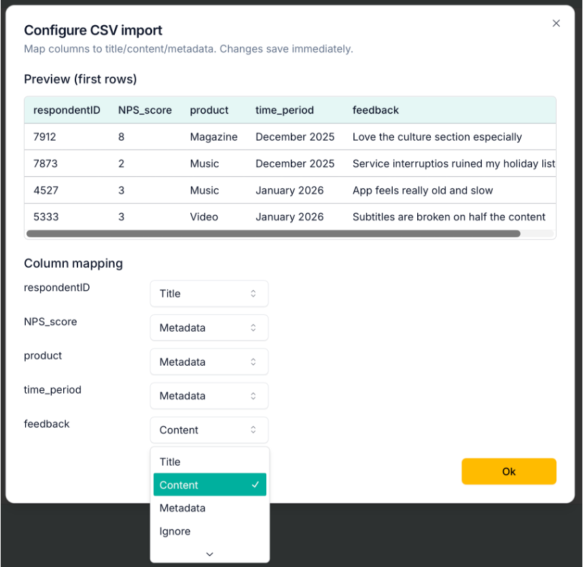Confirm the import with the Ok button
The image size is (583, 567).
508,471
